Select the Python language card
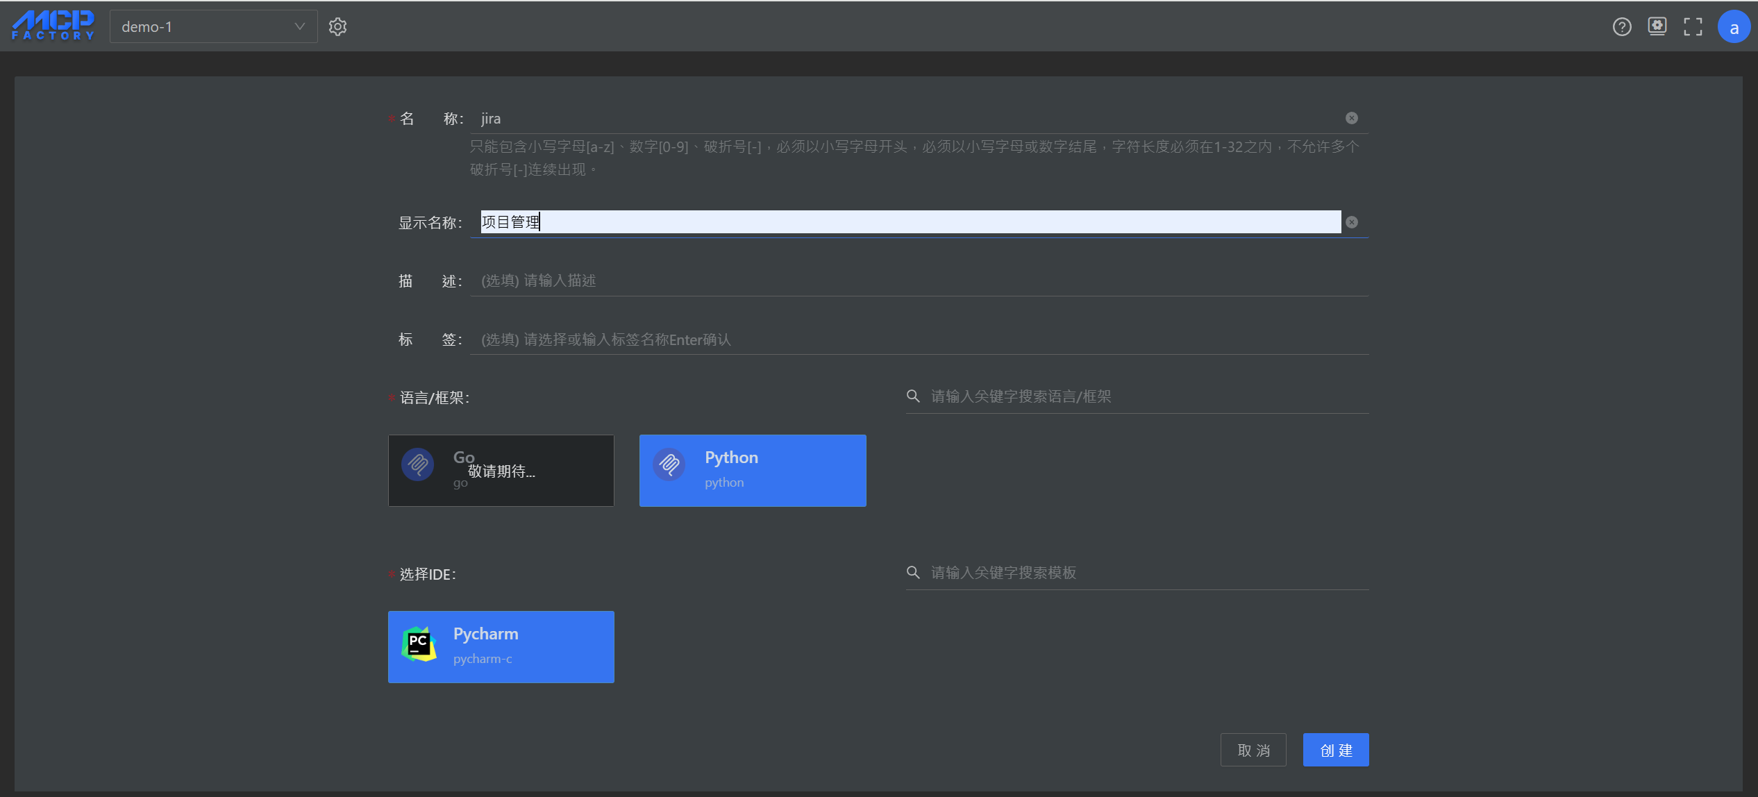1758x797 pixels. click(x=752, y=470)
